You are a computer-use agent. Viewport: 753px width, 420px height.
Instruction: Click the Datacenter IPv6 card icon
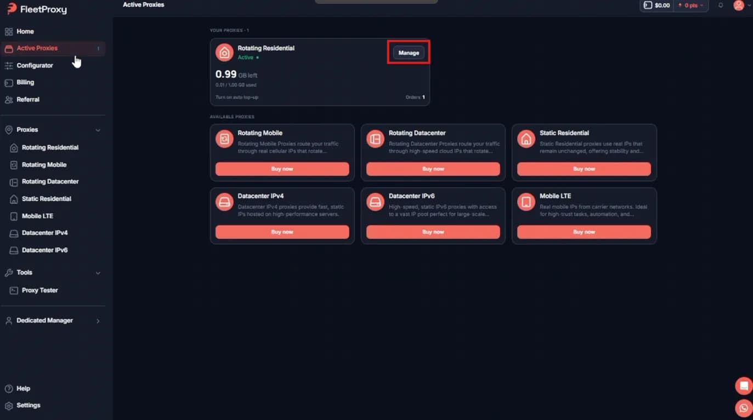[375, 202]
